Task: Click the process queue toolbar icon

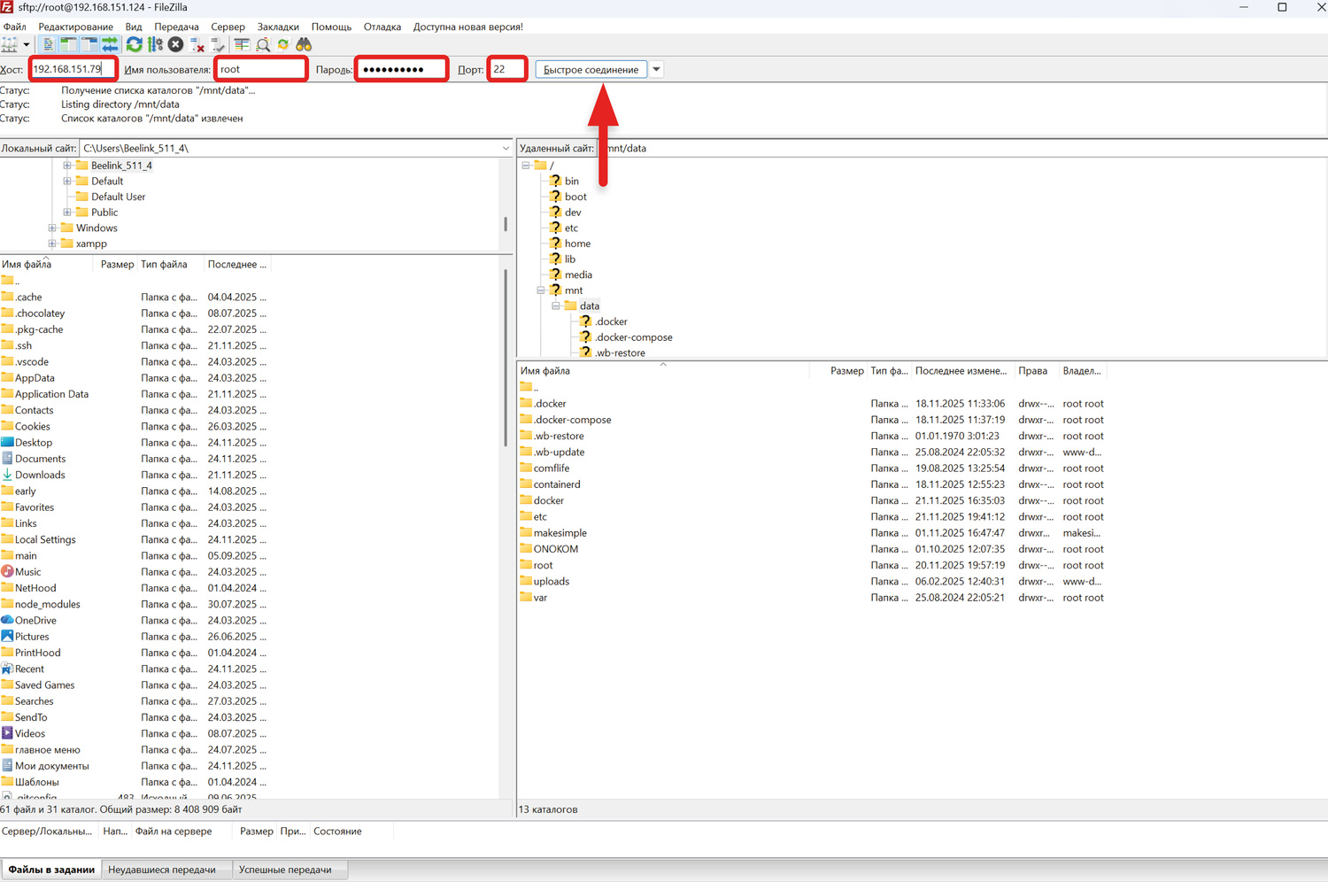Action: tap(156, 44)
